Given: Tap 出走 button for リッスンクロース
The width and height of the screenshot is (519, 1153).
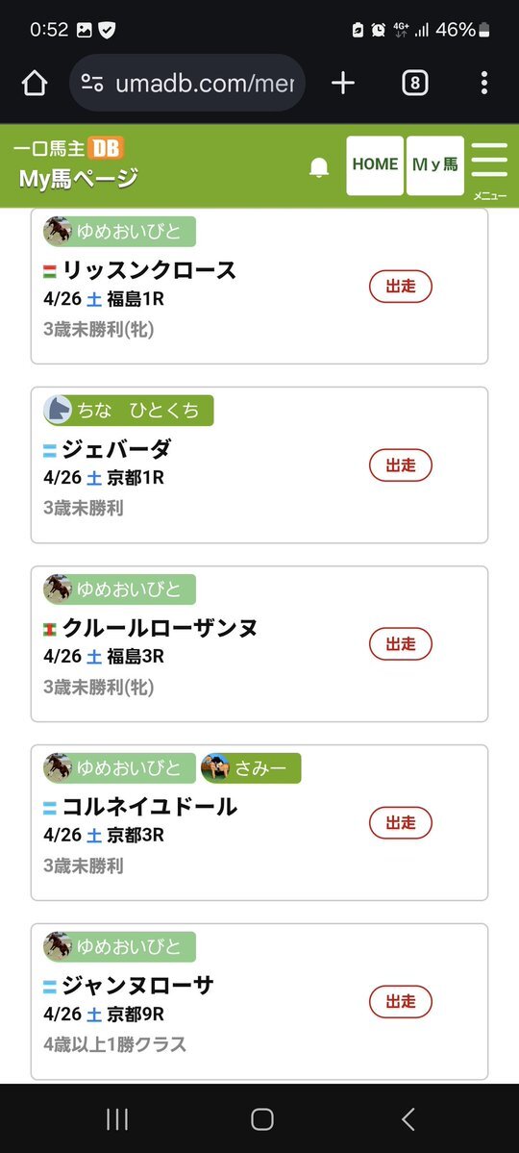Looking at the screenshot, I should coord(401,287).
